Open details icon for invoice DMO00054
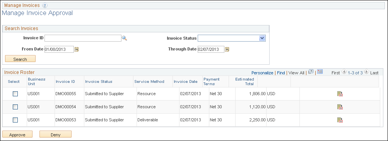This screenshot has width=388, height=141. point(340,107)
